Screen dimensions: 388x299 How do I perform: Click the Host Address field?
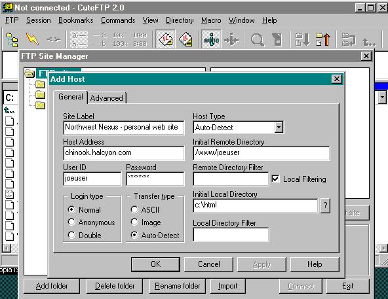(124, 153)
